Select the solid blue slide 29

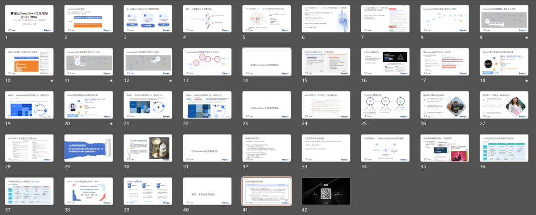[88, 148]
